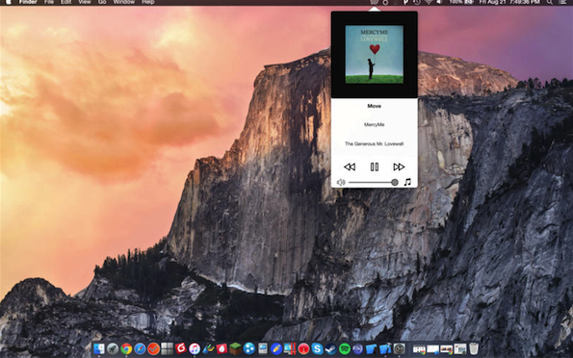Click the MercyMe Lovewell album artwork
The height and width of the screenshot is (358, 573).
(x=375, y=54)
